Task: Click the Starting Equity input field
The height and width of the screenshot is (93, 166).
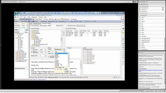Action: (51, 26)
